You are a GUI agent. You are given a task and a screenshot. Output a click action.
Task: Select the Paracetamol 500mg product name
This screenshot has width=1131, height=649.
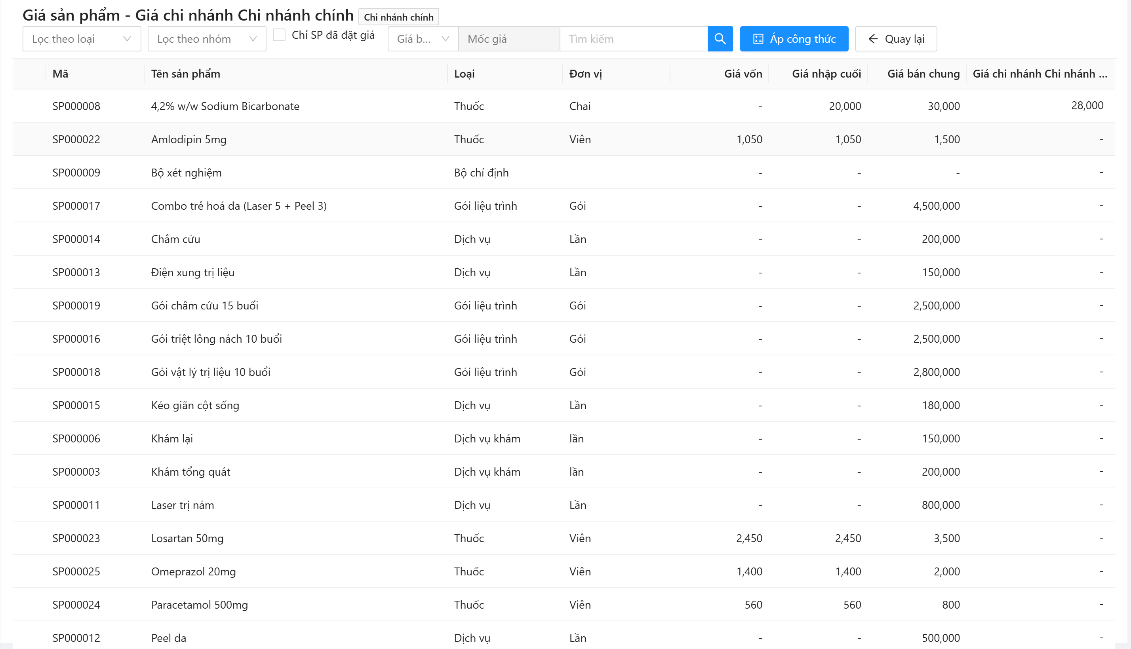[199, 605]
